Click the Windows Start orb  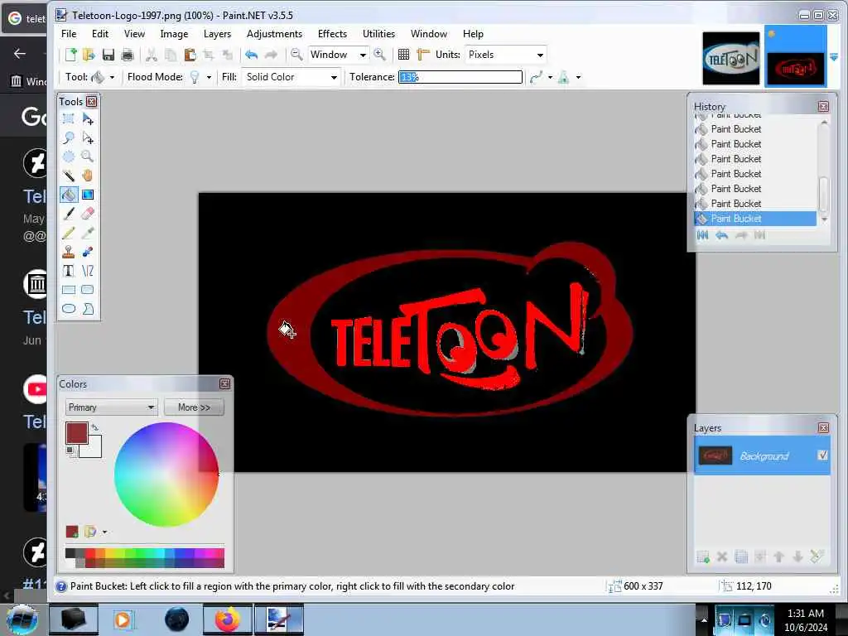coord(22,619)
